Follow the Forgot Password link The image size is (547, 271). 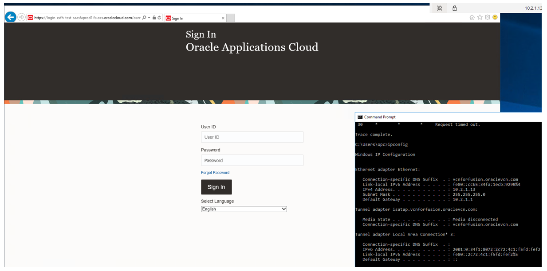pyautogui.click(x=215, y=173)
